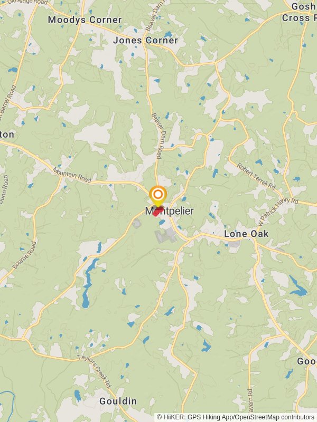The image size is (317, 422).
Task: Click the Moodys Corner place label
Action: [85, 20]
